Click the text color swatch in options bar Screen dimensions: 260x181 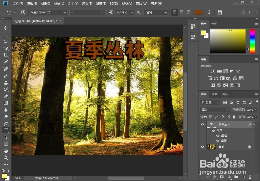click(198, 12)
